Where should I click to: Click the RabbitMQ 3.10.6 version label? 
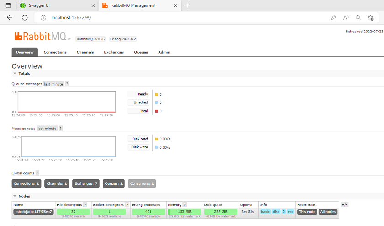tap(91, 39)
